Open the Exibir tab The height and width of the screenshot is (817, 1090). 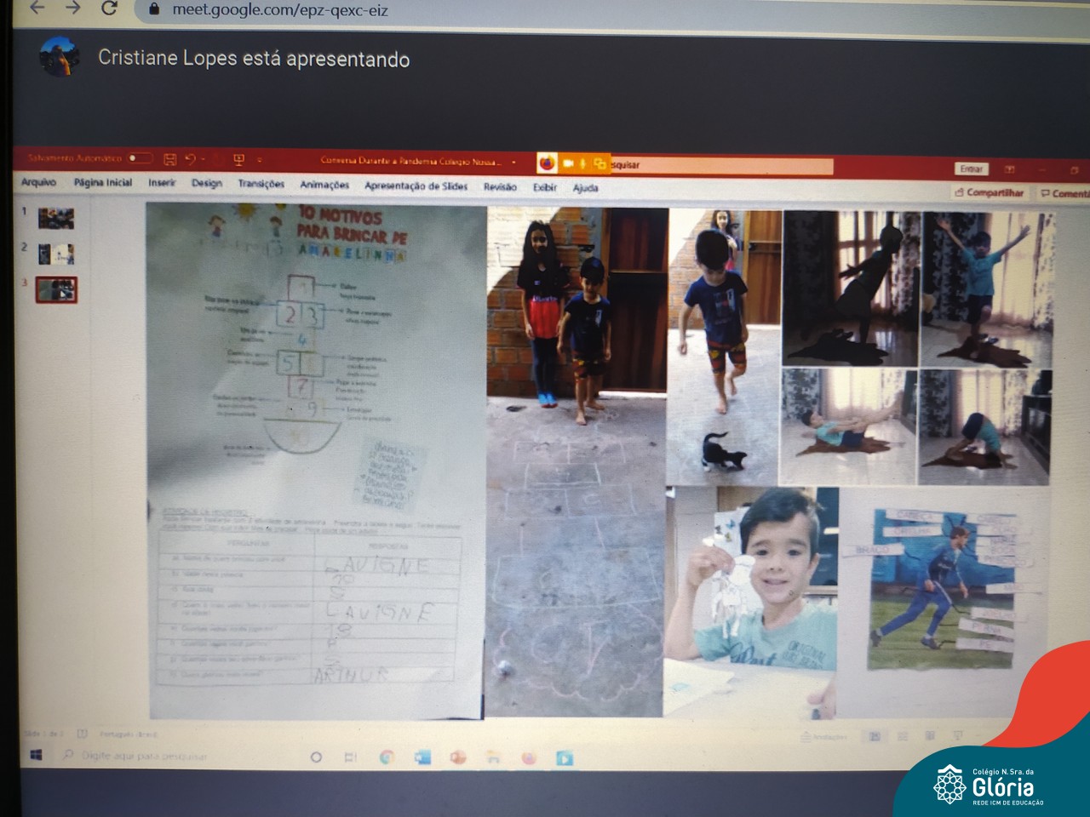pyautogui.click(x=544, y=187)
